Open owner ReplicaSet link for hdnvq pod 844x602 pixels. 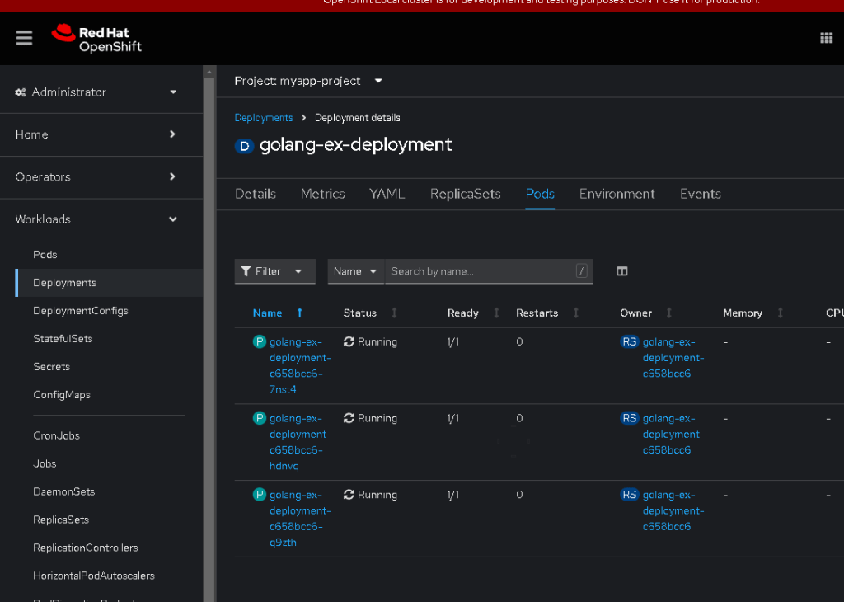(673, 434)
